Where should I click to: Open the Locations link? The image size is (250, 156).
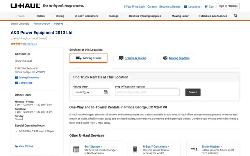point(195,7)
